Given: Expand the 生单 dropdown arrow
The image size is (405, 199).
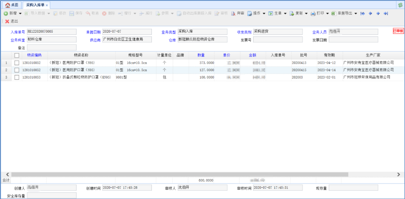Looking at the screenshot, I should (x=285, y=13).
